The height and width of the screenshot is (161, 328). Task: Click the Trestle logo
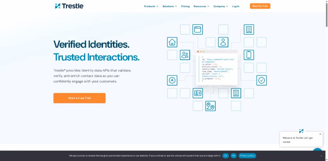(x=69, y=6)
